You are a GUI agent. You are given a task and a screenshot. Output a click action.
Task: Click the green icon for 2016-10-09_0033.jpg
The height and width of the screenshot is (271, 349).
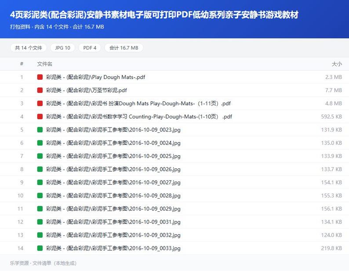click(40, 248)
